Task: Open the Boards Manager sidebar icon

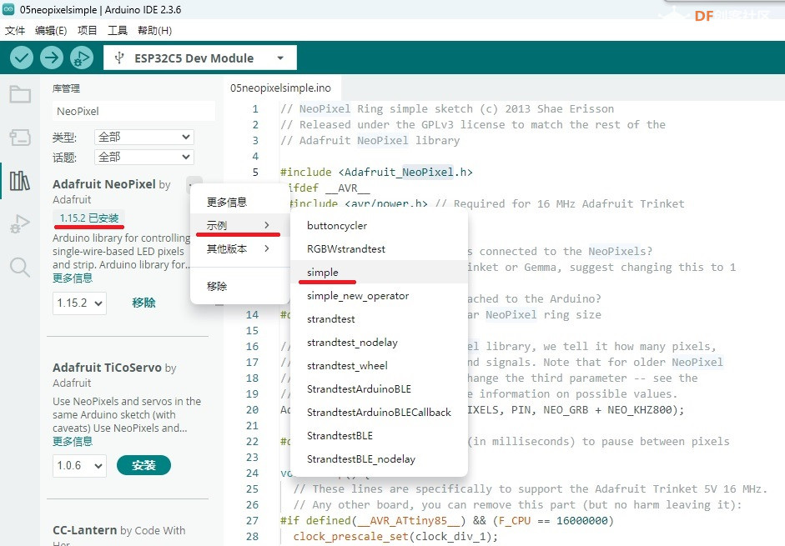Action: 20,138
